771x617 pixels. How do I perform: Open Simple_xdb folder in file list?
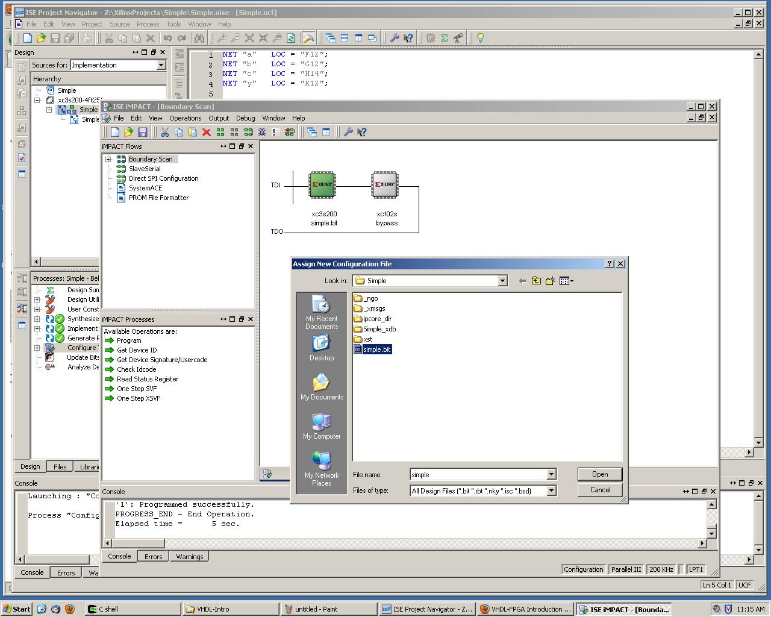375,329
